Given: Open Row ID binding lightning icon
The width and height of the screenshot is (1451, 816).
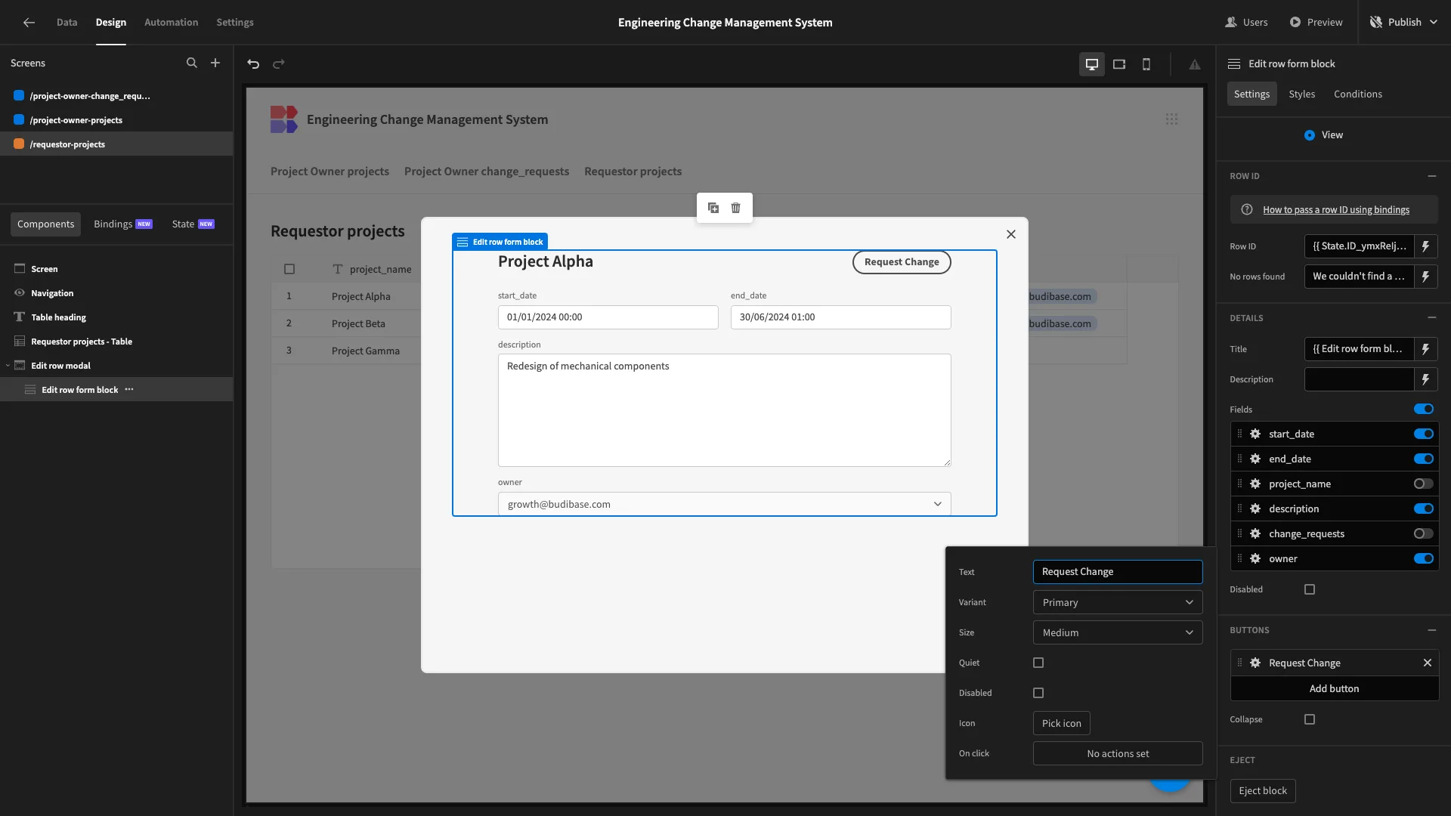Looking at the screenshot, I should (x=1426, y=246).
